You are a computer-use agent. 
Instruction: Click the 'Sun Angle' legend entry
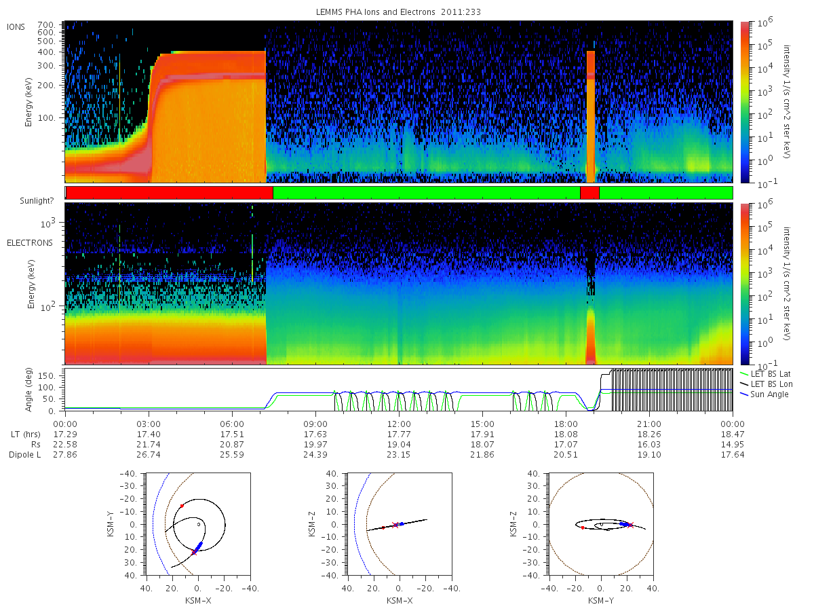coord(764,394)
